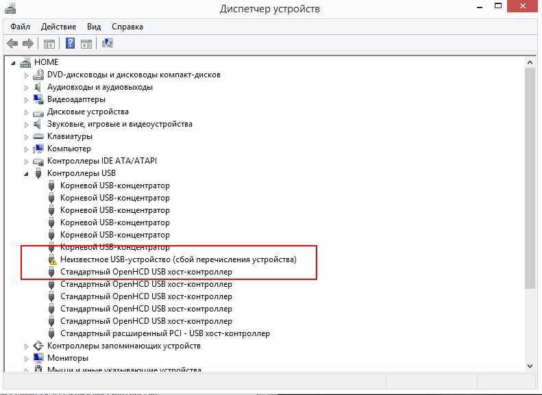This screenshot has height=395, width=542.
Task: Click the DVD drives category icon
Action: (x=38, y=75)
